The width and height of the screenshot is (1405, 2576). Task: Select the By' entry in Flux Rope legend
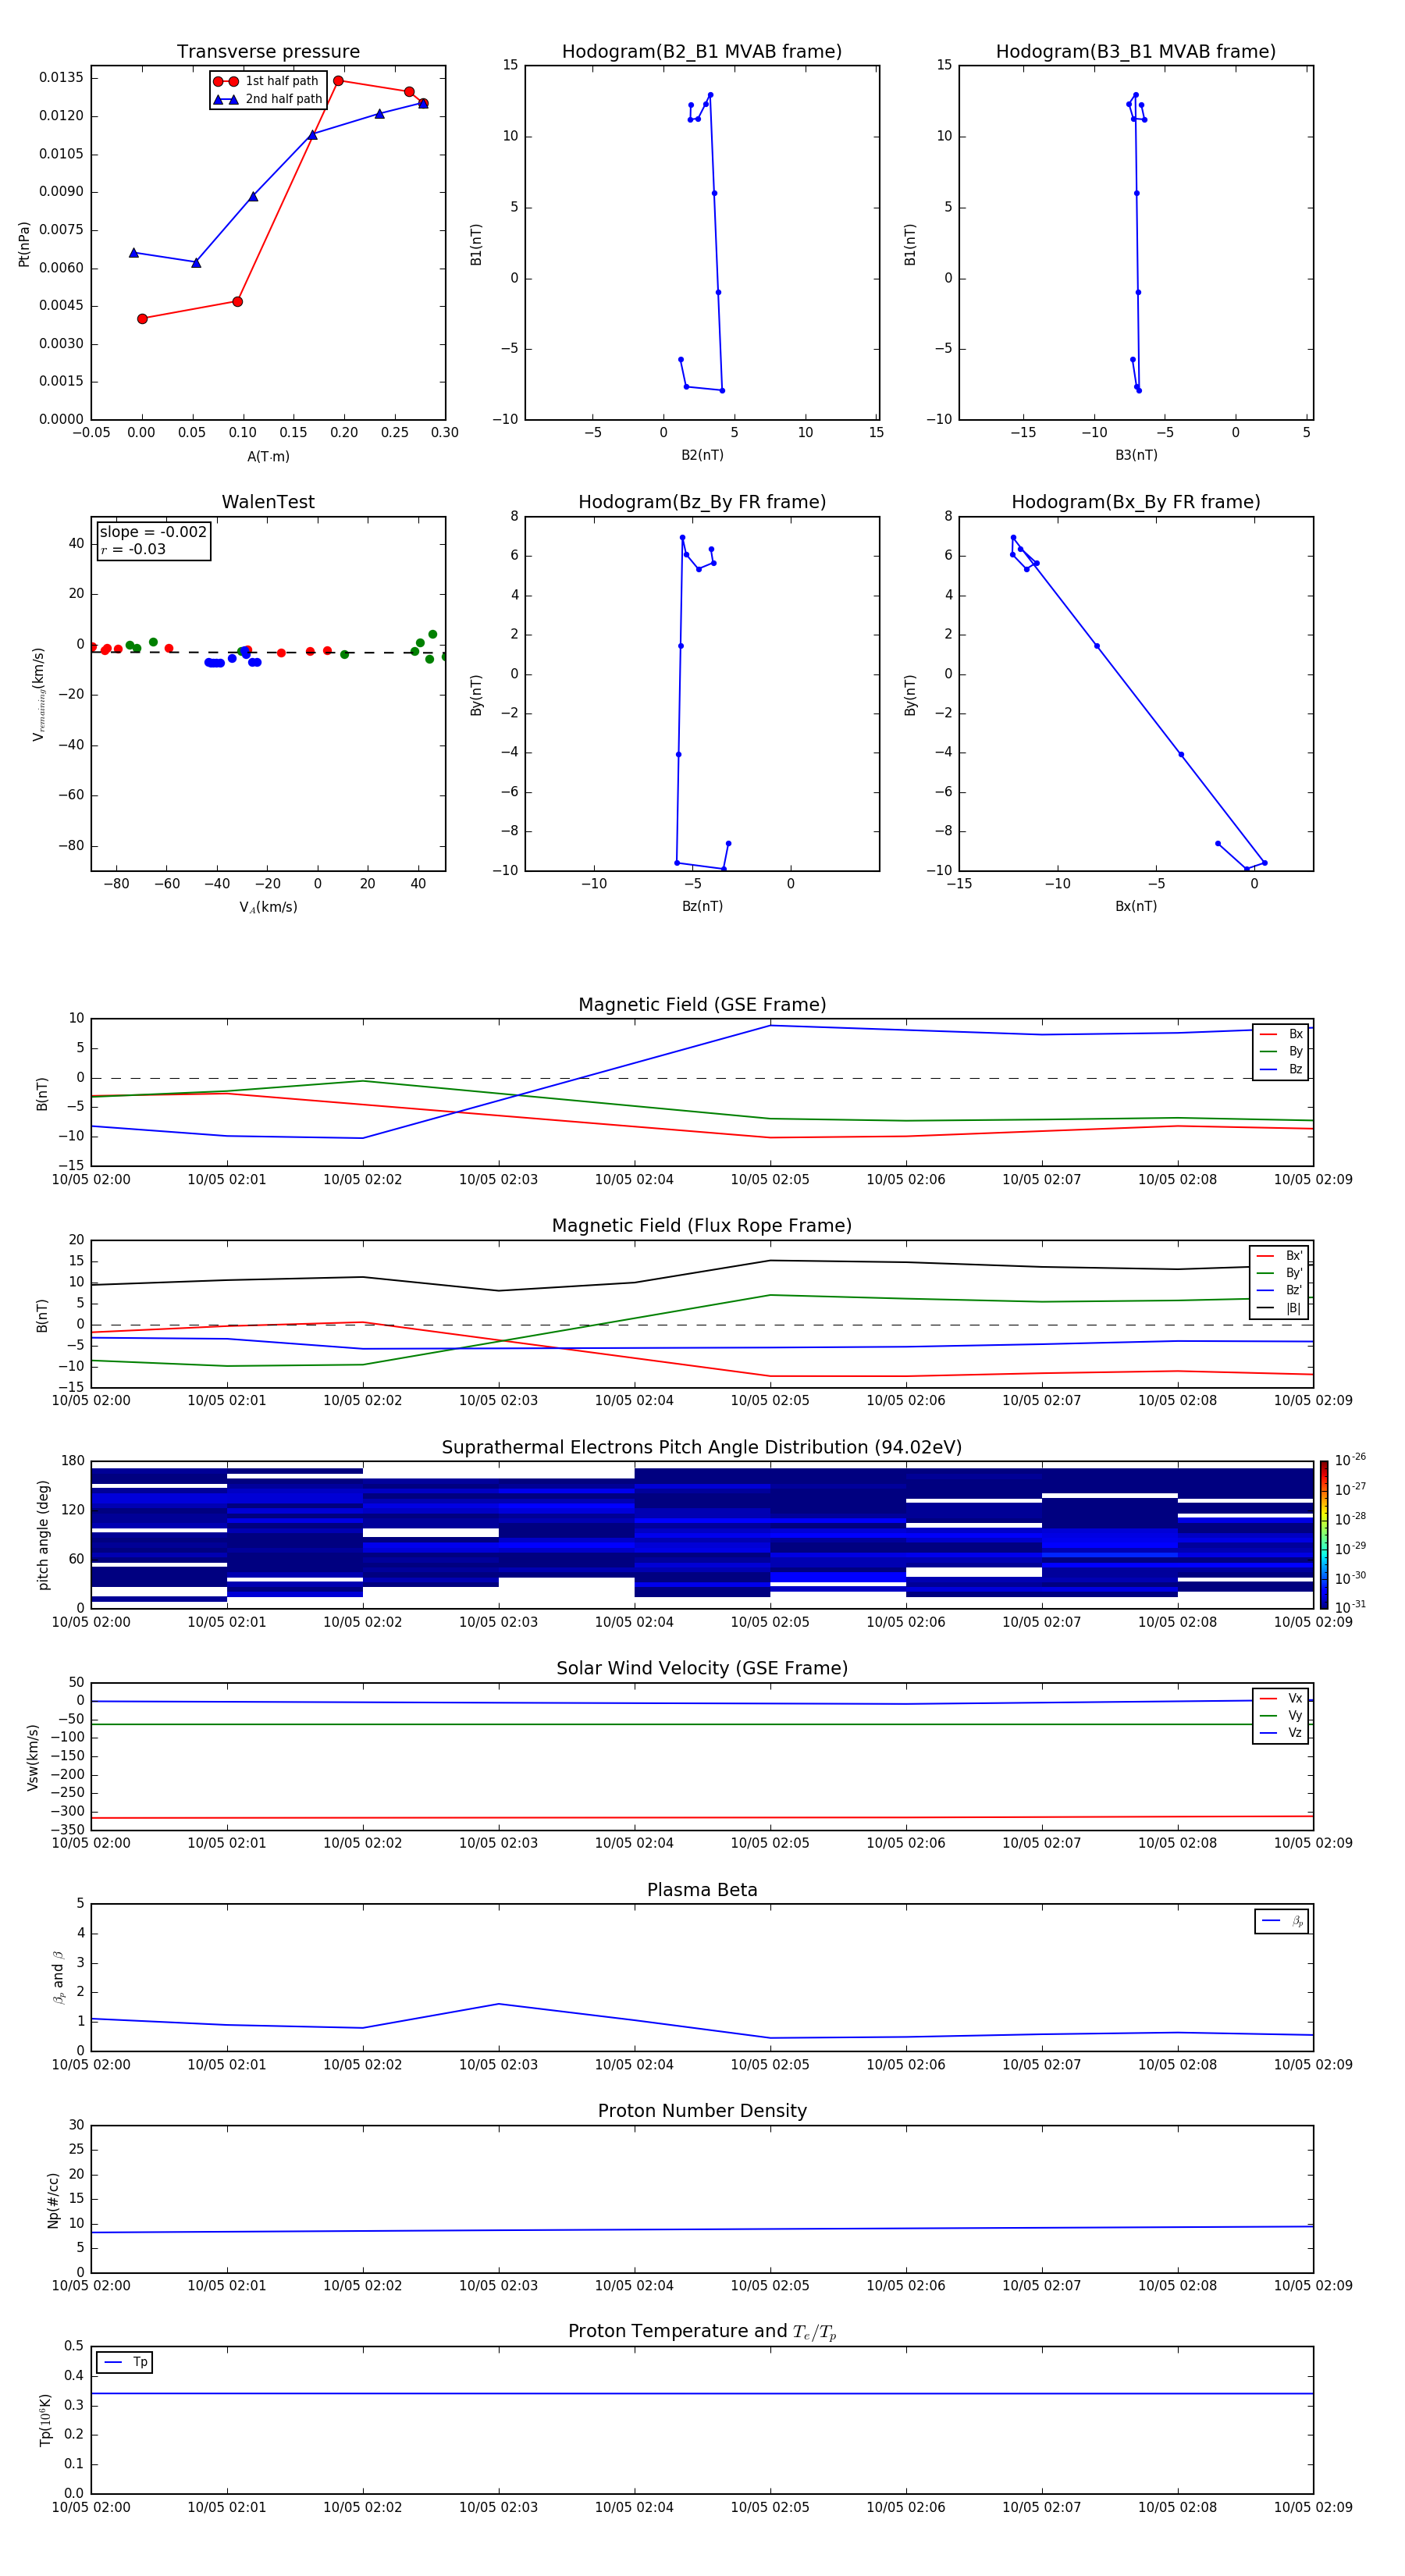1279,1273
